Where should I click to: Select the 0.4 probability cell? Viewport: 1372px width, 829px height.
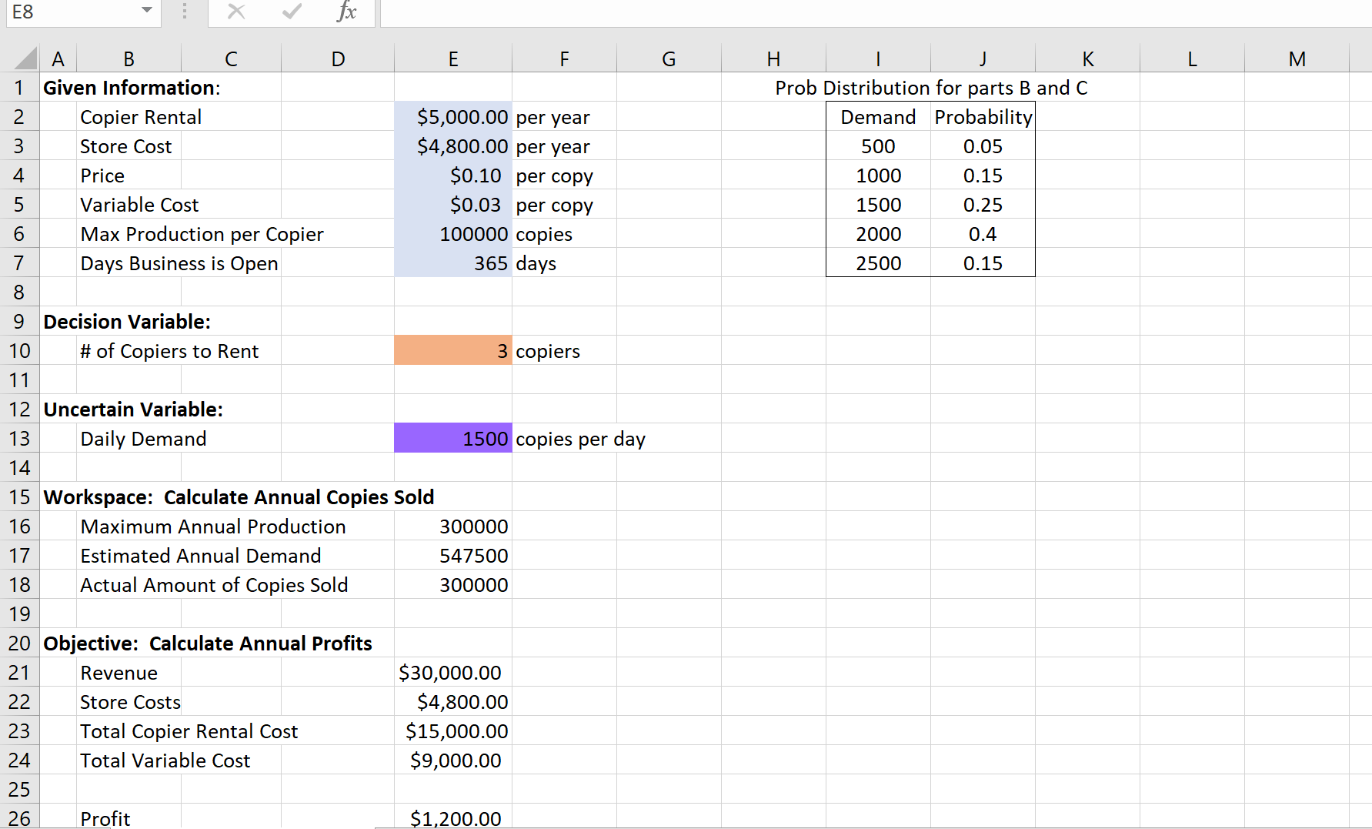point(983,233)
